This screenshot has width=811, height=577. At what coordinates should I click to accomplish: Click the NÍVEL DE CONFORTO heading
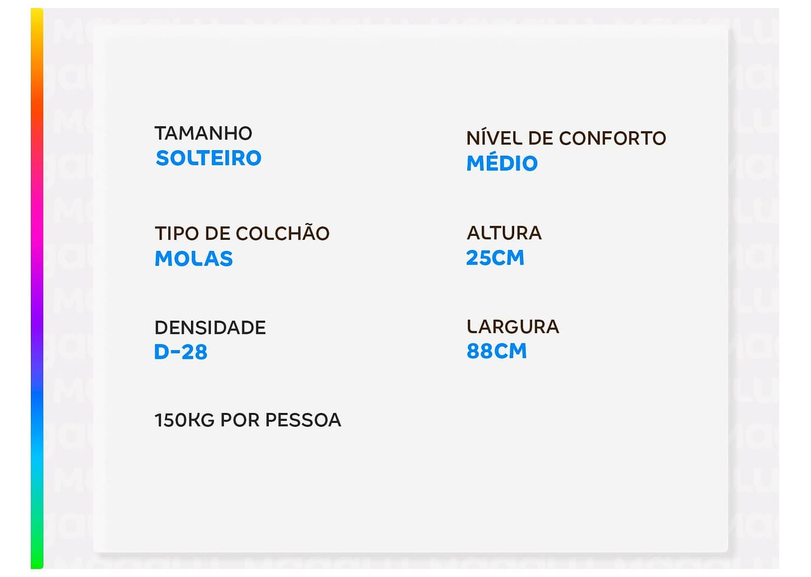click(566, 138)
